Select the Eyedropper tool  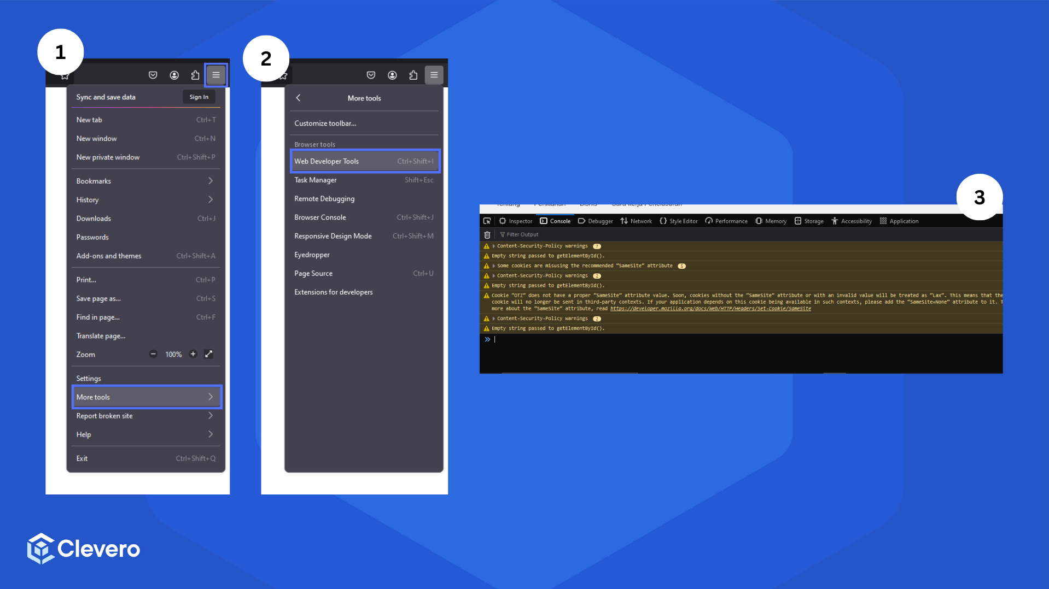[x=364, y=255]
